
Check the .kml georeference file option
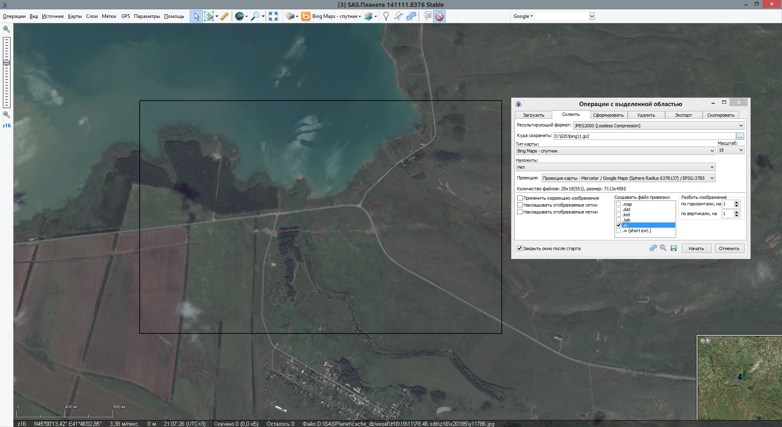tap(619, 215)
